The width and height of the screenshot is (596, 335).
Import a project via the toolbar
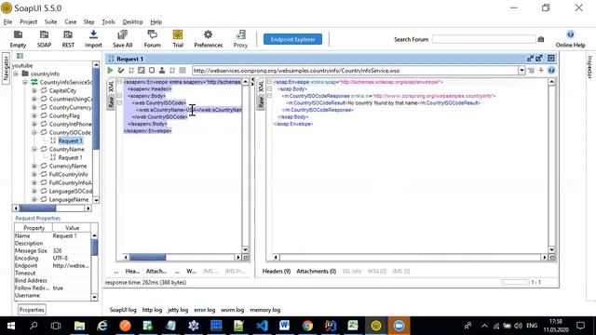point(93,39)
